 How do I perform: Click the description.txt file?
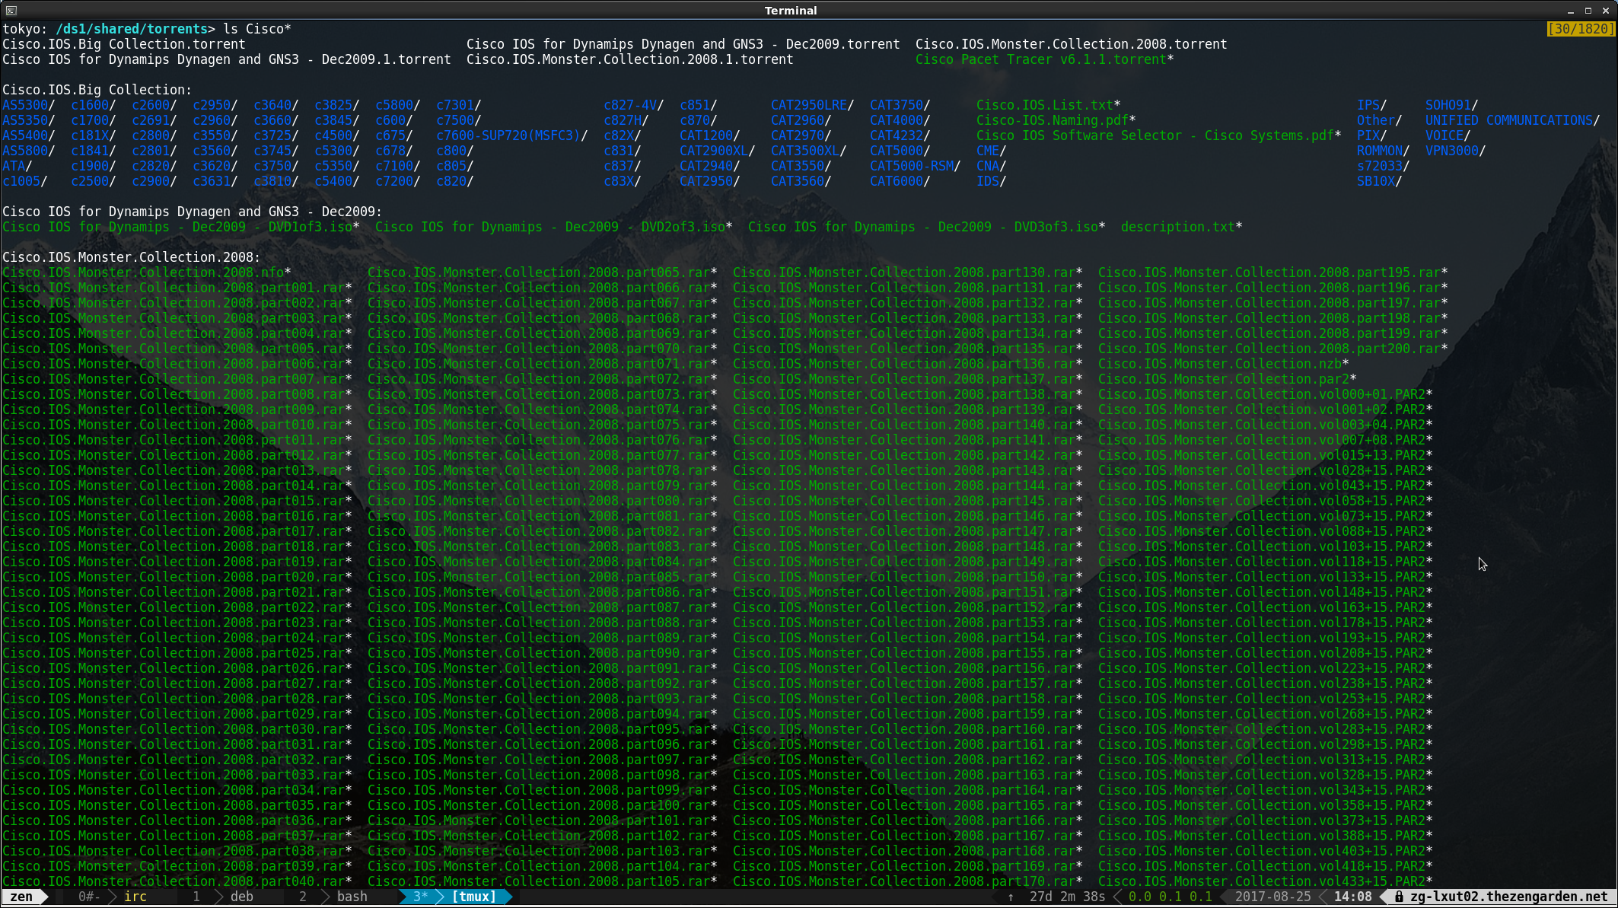tap(1178, 227)
